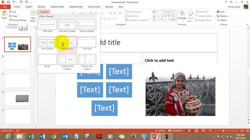
Task: Open Shape Outline dropdown
Action: pyautogui.click(x=204, y=16)
